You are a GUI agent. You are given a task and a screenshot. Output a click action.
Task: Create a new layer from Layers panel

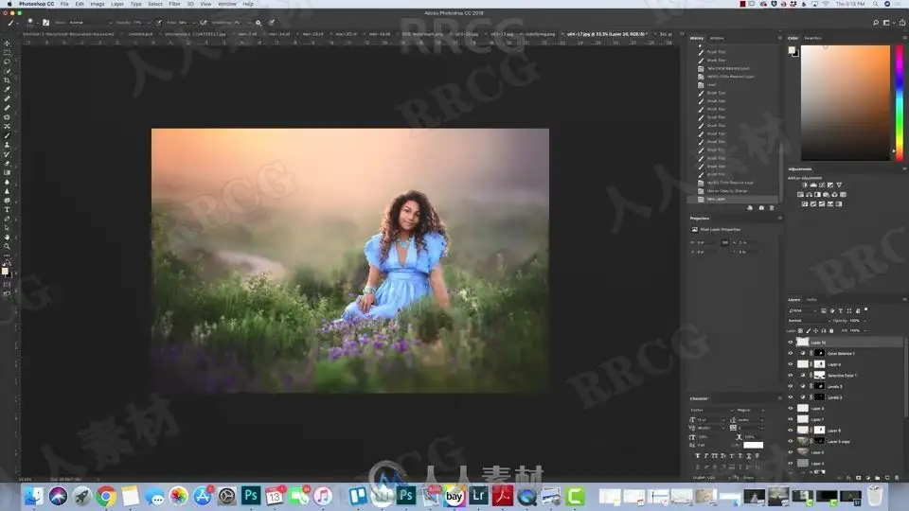pos(887,478)
